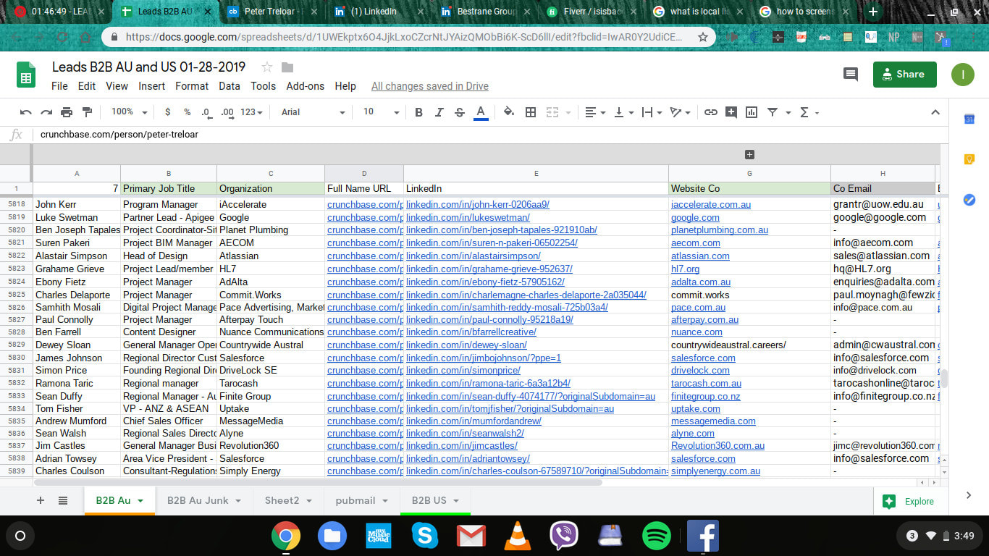Toggle Italic formatting
Image resolution: width=989 pixels, height=556 pixels.
(x=439, y=112)
